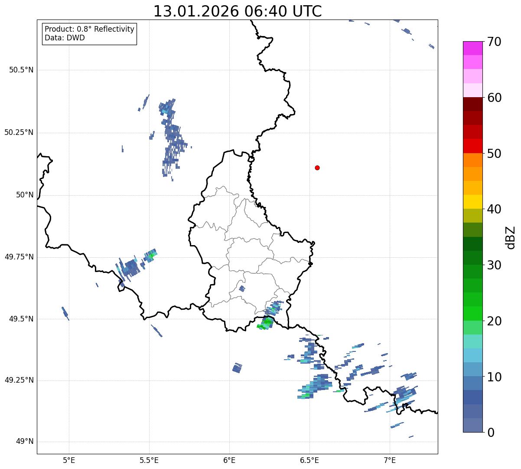
Task: Click the 'Product: 0.8° Reflectivity' label
Action: tap(90, 29)
